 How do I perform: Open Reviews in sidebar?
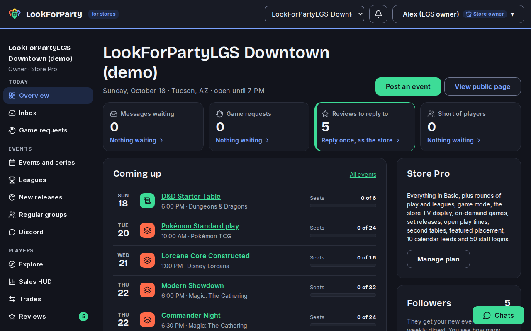pos(48,317)
